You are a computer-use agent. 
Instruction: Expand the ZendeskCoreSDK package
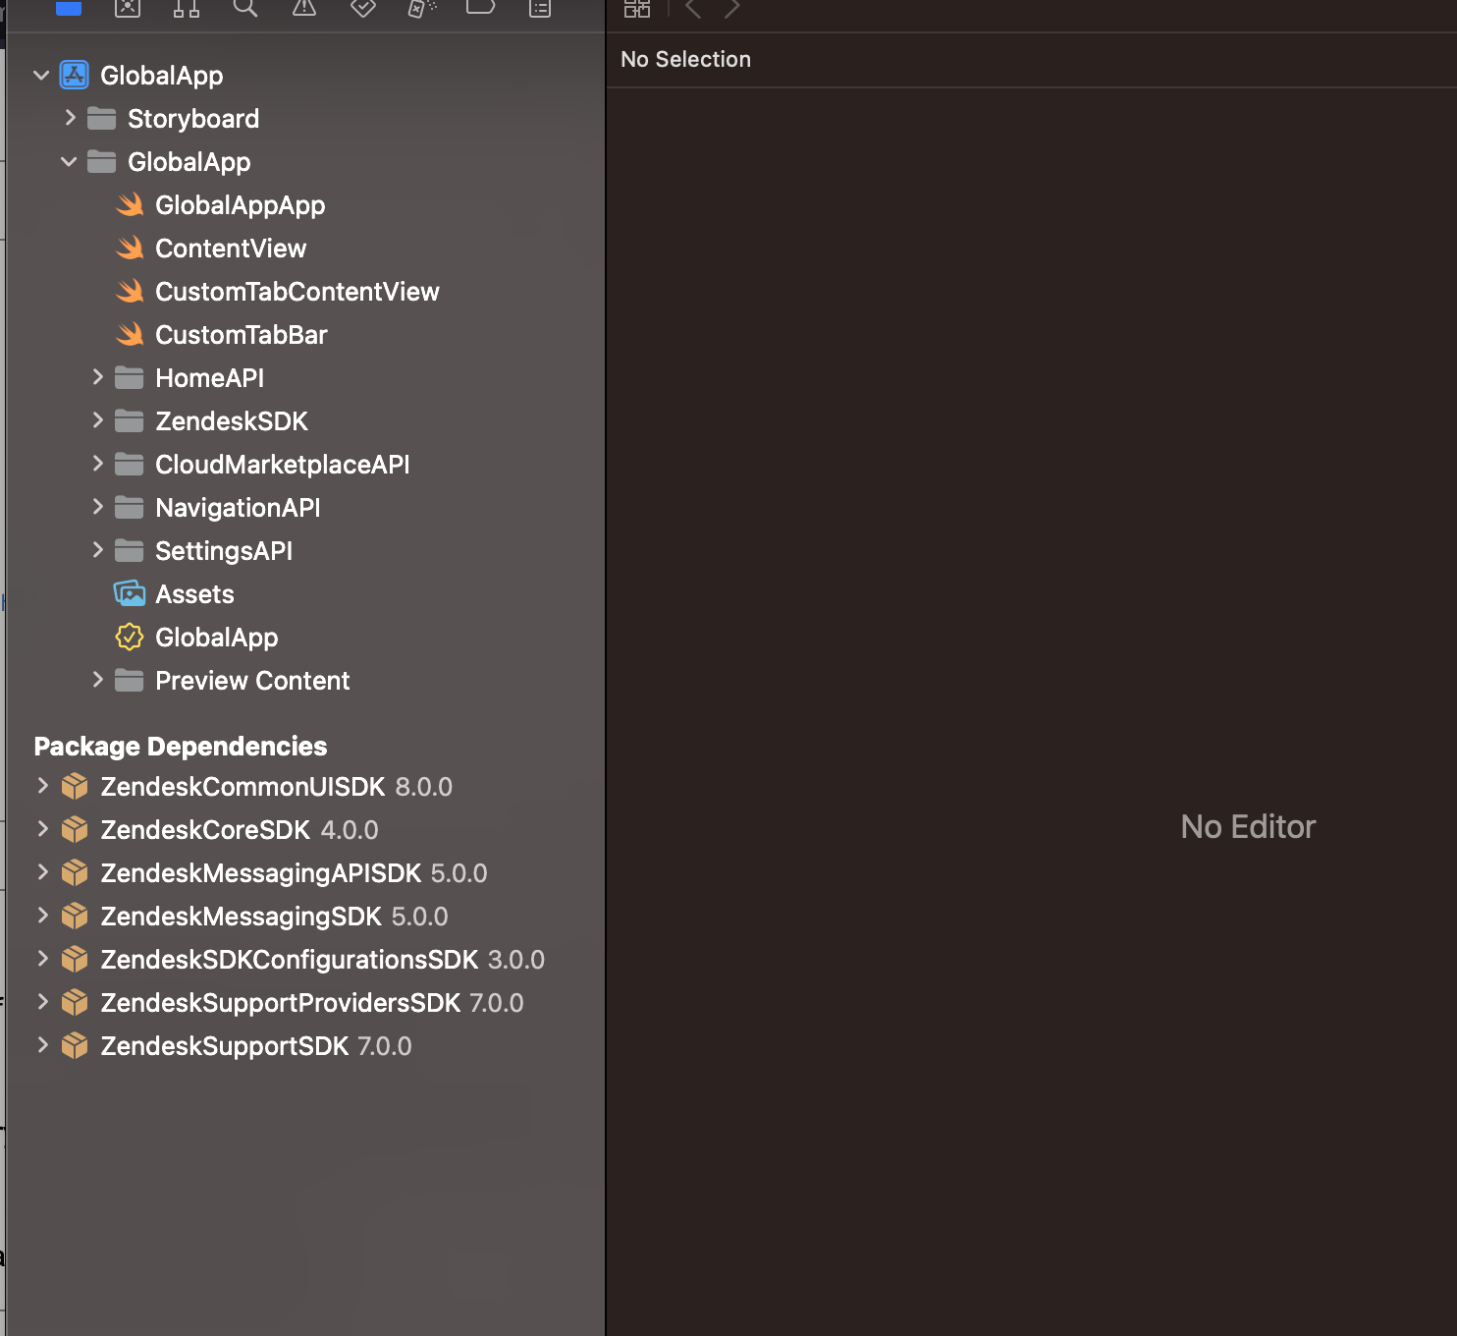point(42,829)
